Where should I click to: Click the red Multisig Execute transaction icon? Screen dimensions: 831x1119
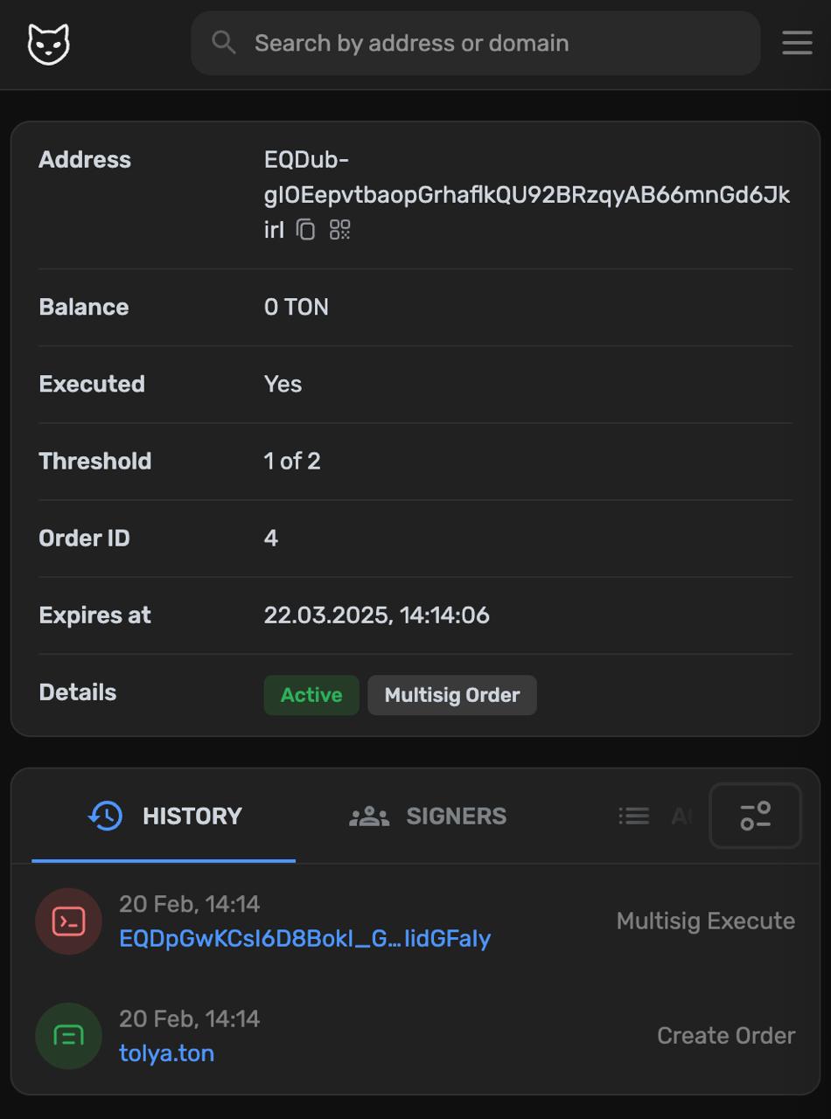tap(68, 921)
